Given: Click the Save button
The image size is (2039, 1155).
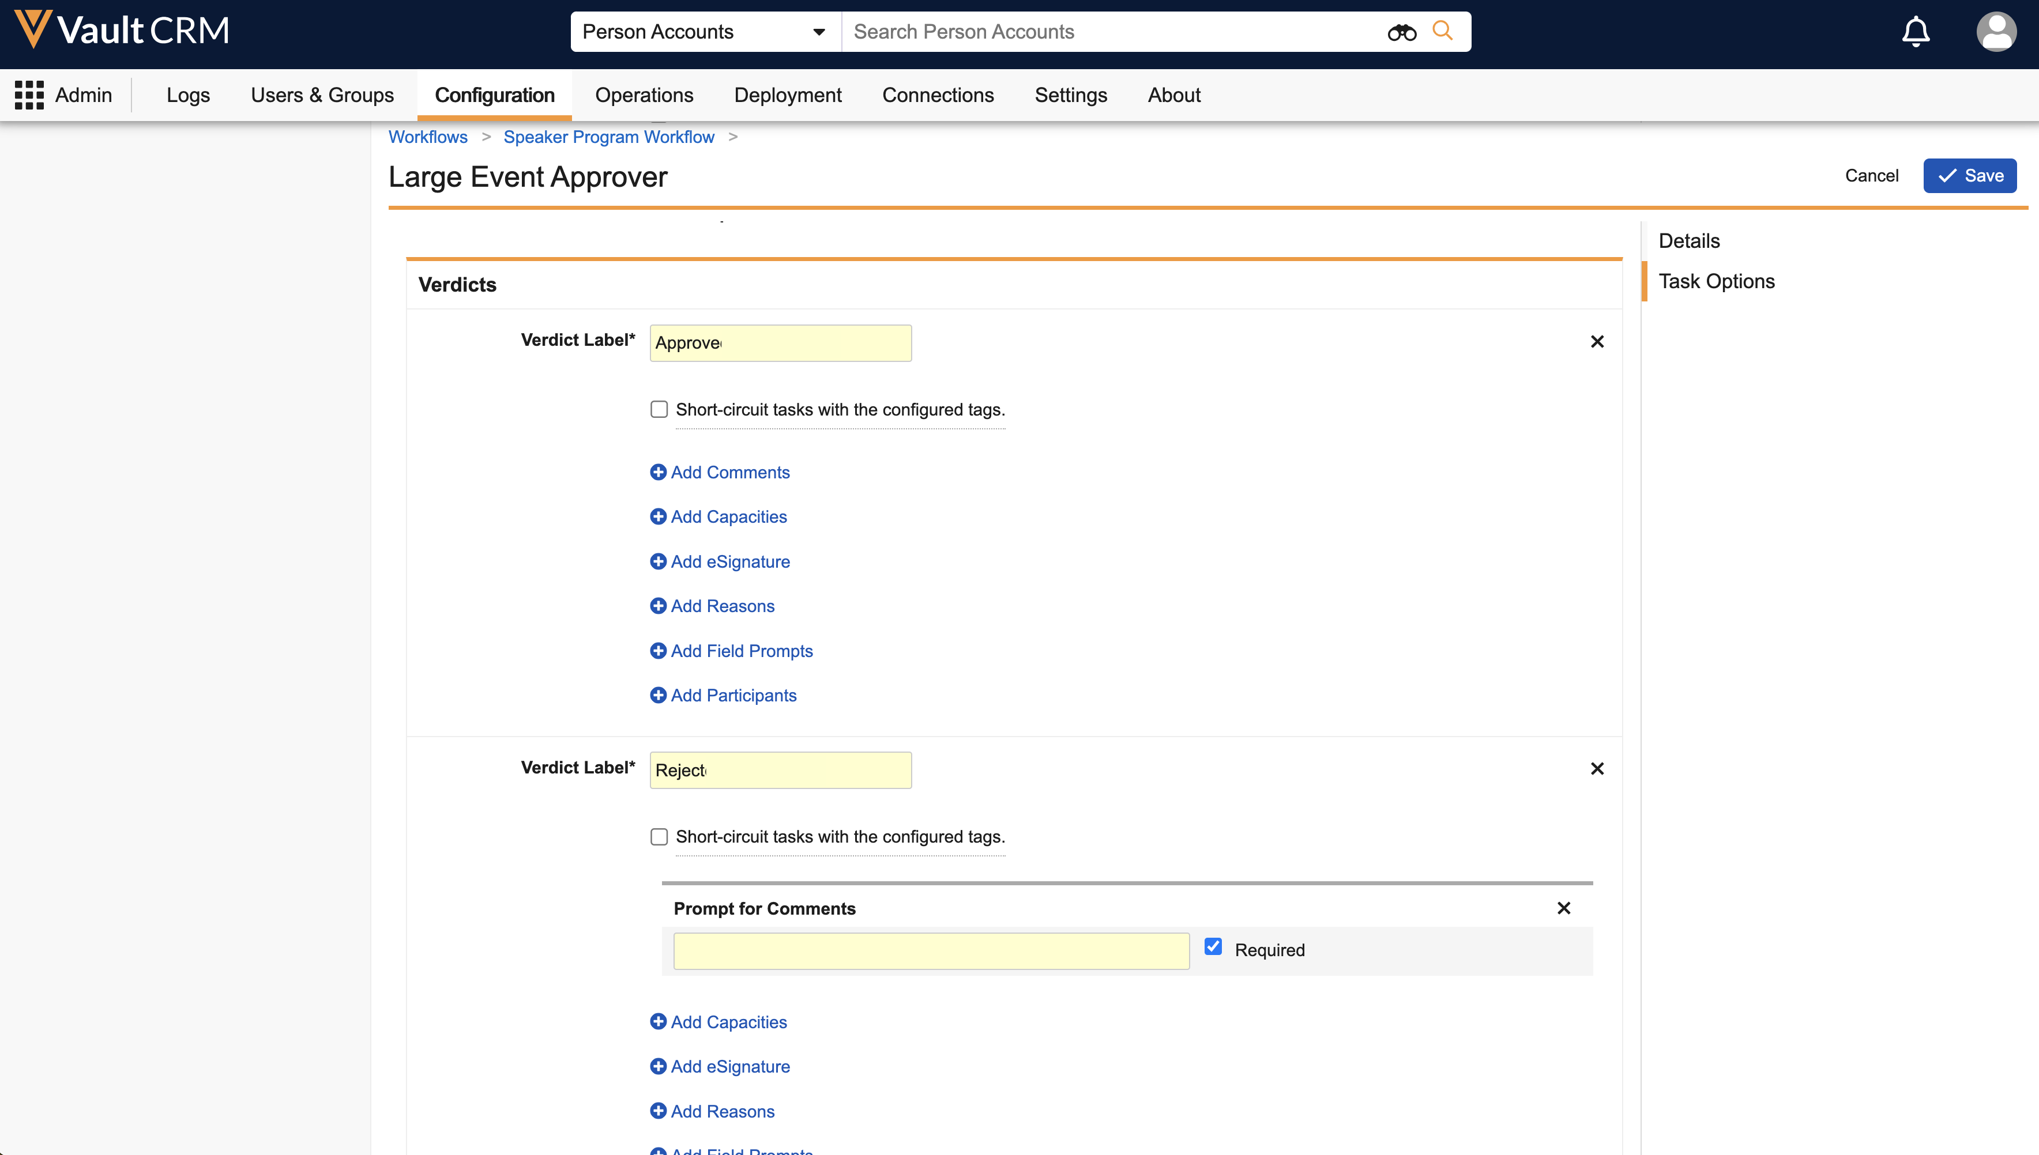Looking at the screenshot, I should coord(1969,176).
